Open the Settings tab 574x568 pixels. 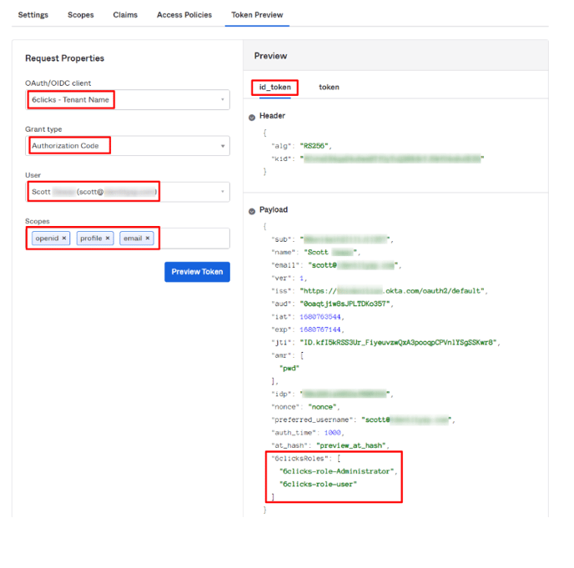tap(33, 15)
